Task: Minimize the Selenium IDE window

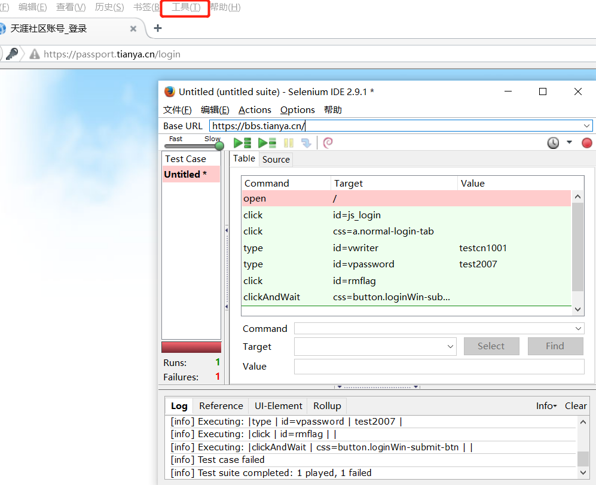Action: [x=508, y=91]
